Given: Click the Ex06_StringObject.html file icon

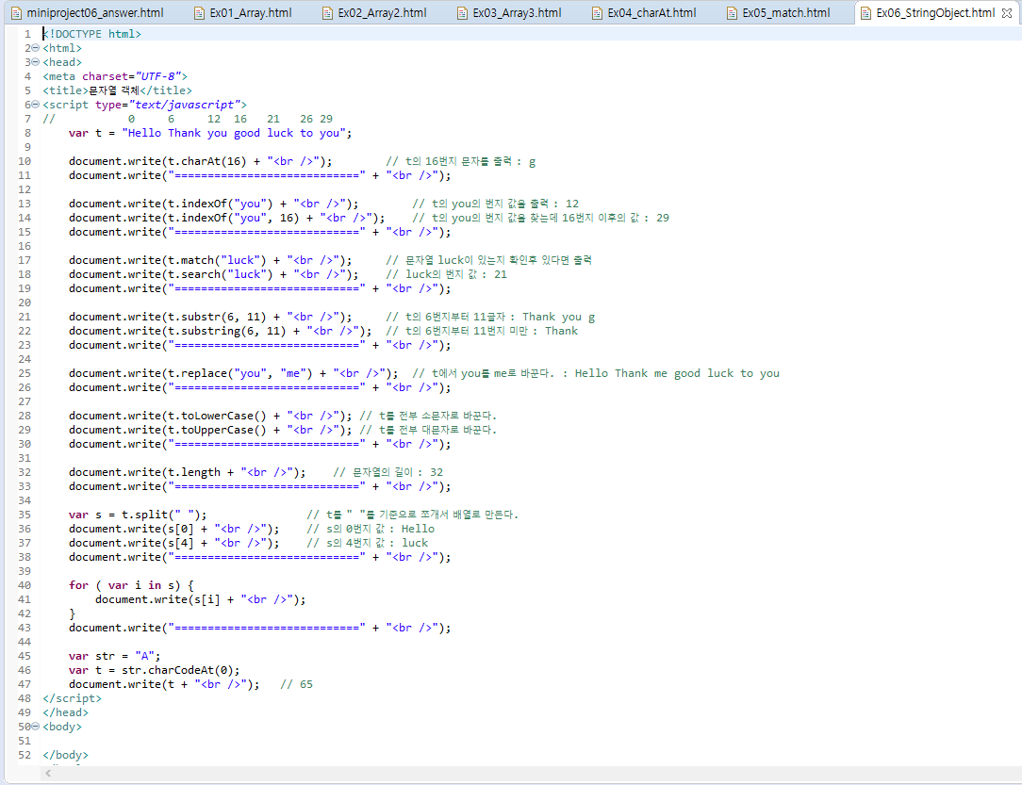Looking at the screenshot, I should [x=866, y=13].
